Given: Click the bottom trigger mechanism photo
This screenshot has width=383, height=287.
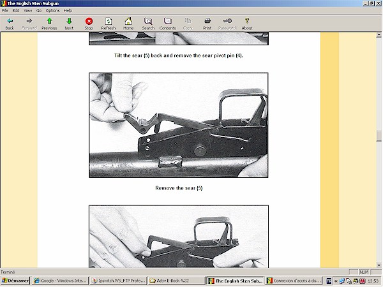Looking at the screenshot, I should pyautogui.click(x=179, y=237).
